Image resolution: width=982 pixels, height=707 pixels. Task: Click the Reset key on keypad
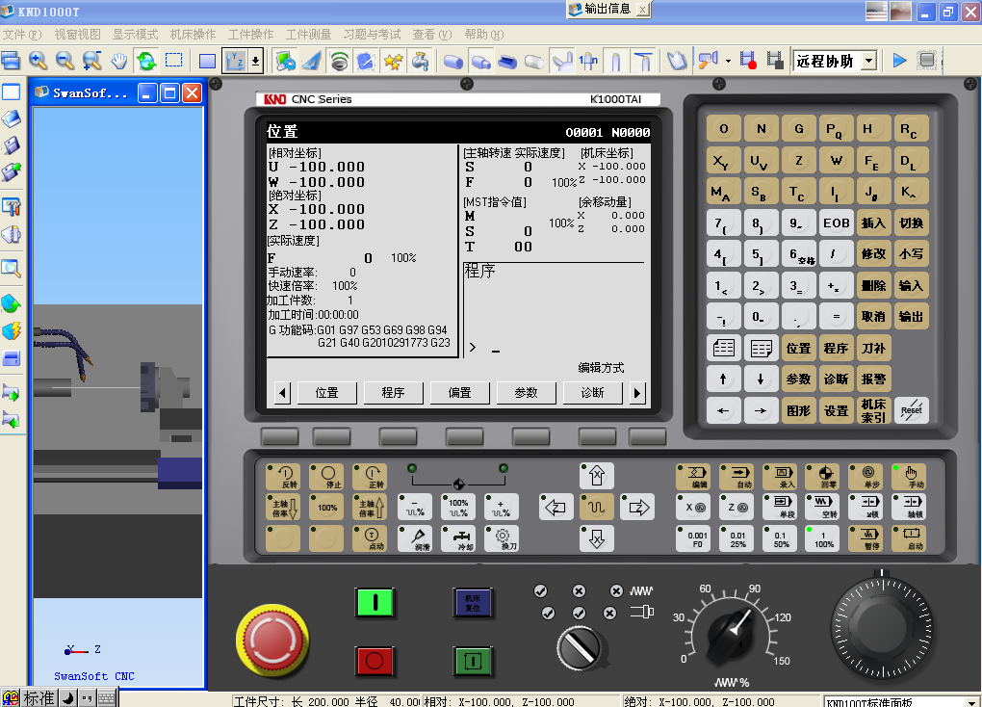911,410
